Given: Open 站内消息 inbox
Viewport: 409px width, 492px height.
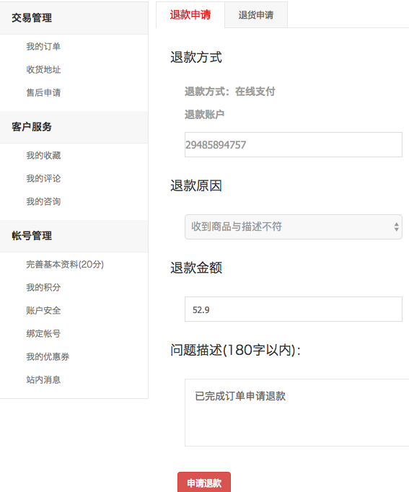Looking at the screenshot, I should pos(43,379).
